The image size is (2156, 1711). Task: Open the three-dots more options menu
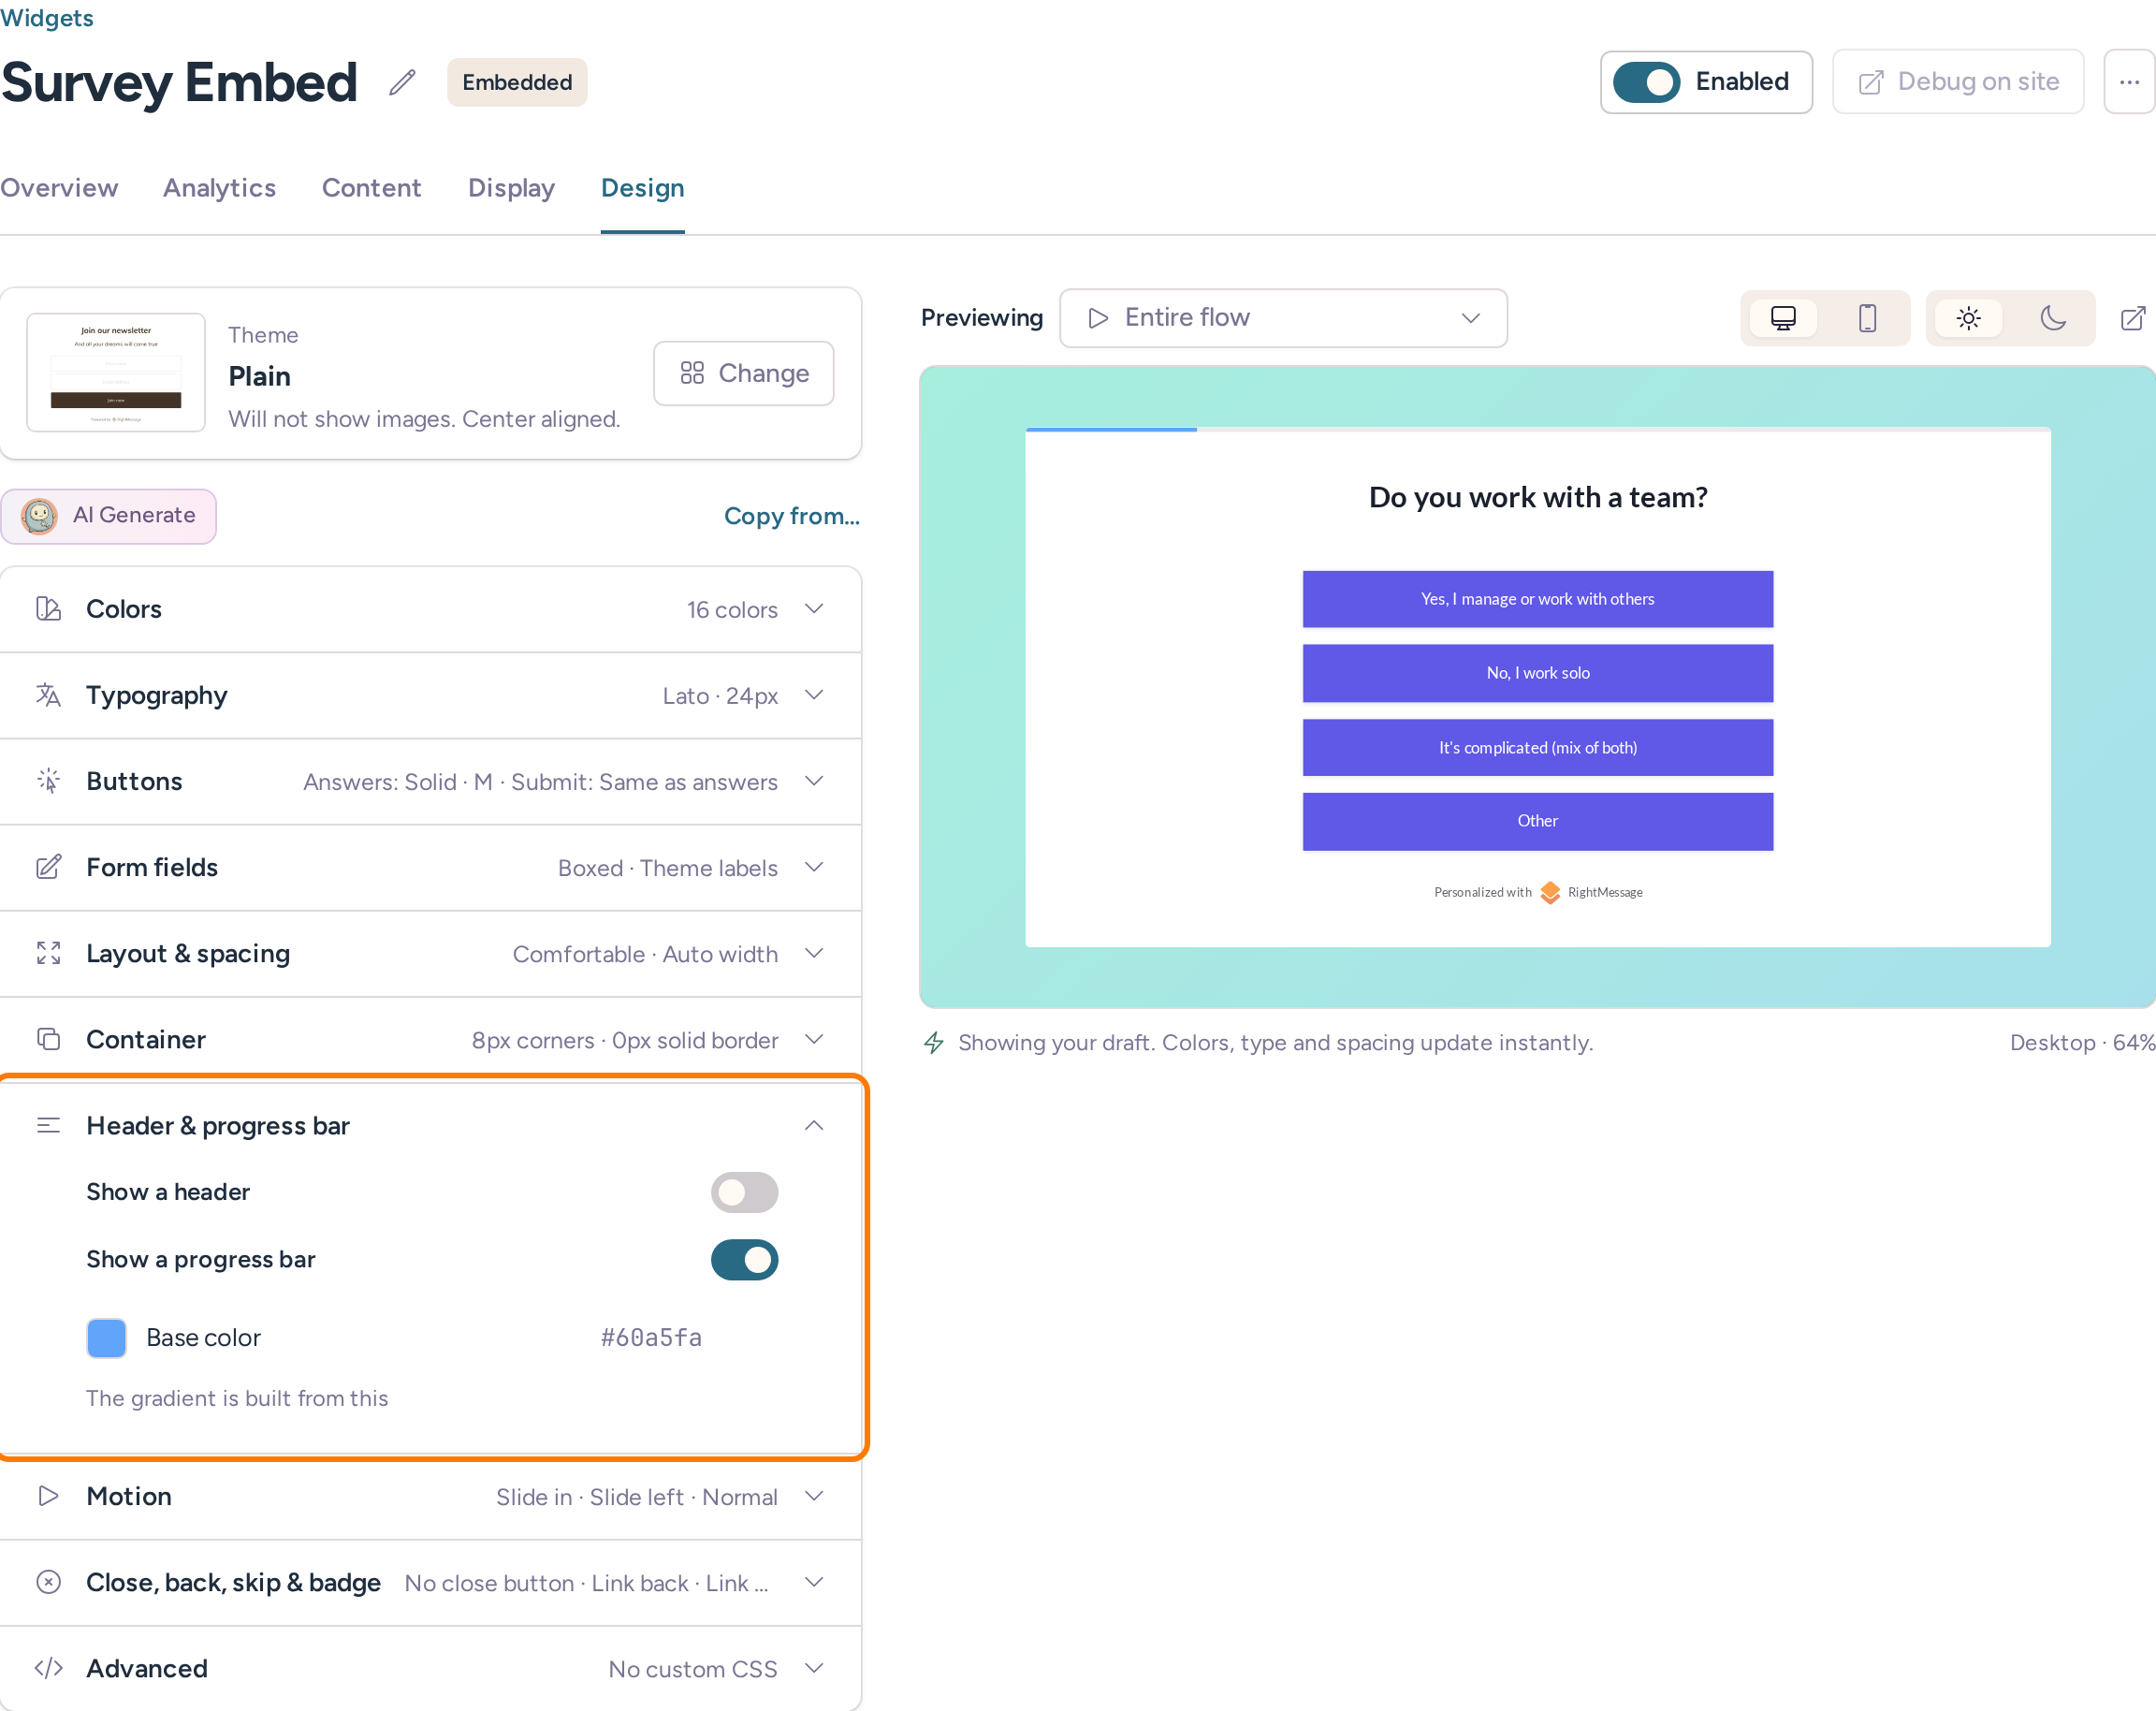point(2129,82)
